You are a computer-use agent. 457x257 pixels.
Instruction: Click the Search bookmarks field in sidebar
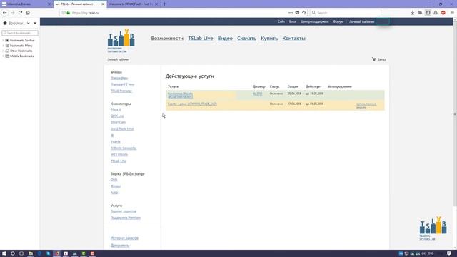click(20, 33)
